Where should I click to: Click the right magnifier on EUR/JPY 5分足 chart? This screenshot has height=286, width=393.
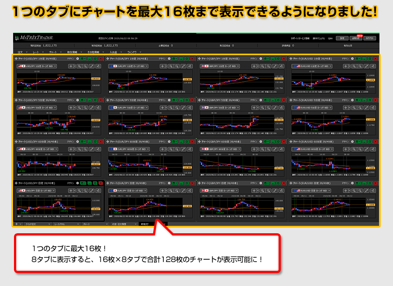coord(177,108)
